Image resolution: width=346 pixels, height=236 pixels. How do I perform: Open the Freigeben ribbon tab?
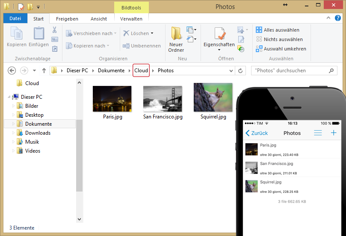click(67, 19)
